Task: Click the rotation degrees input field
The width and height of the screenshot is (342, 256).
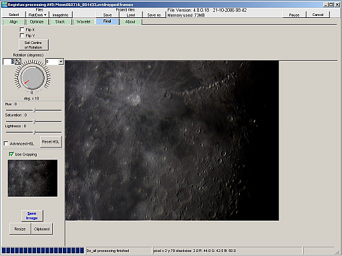Action: pos(9,61)
